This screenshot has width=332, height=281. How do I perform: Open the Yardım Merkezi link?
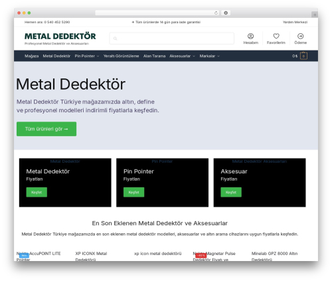point(295,22)
